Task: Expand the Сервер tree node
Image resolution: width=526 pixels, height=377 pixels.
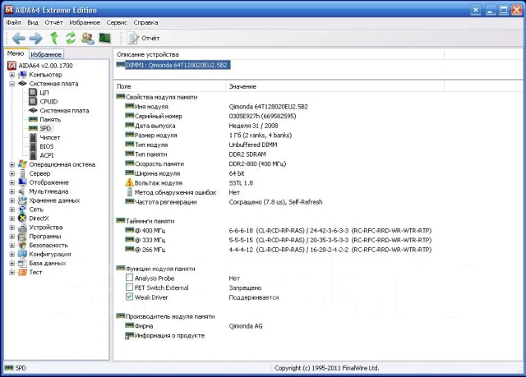Action: [12, 173]
